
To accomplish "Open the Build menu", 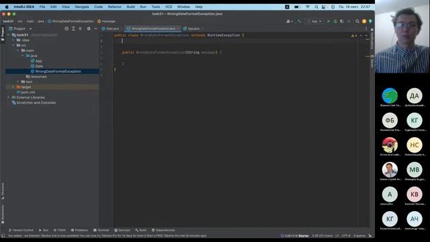I will pyautogui.click(x=130, y=7).
